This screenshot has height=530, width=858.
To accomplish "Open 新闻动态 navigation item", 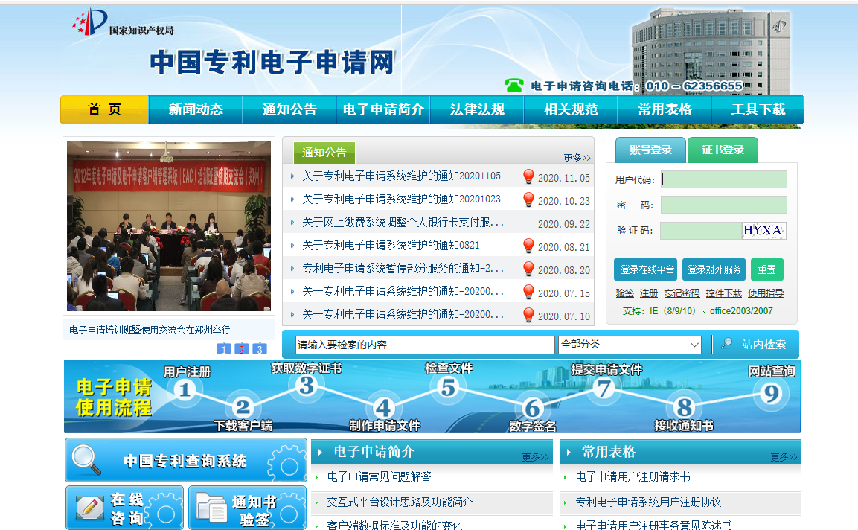I will click(196, 109).
